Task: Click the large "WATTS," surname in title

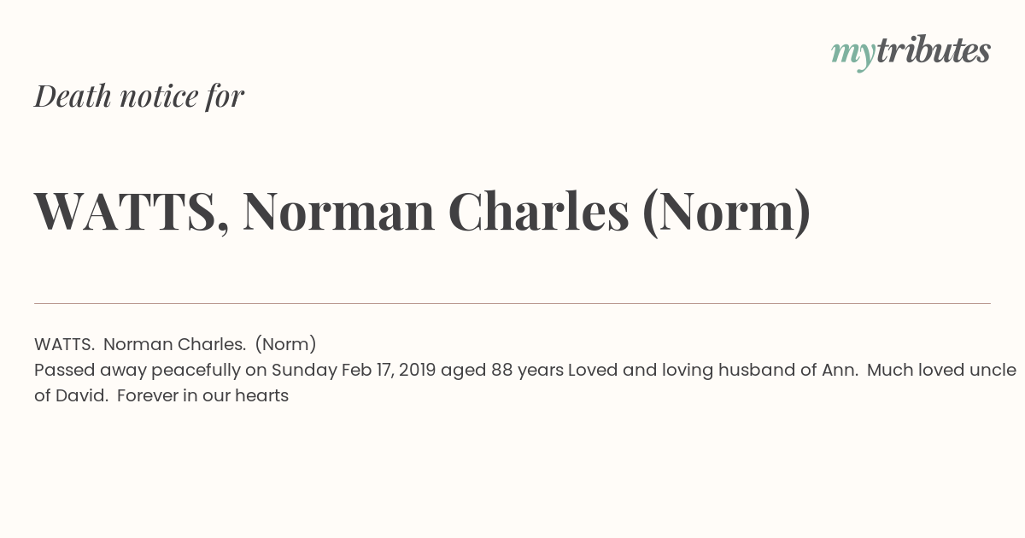Action: (132, 212)
